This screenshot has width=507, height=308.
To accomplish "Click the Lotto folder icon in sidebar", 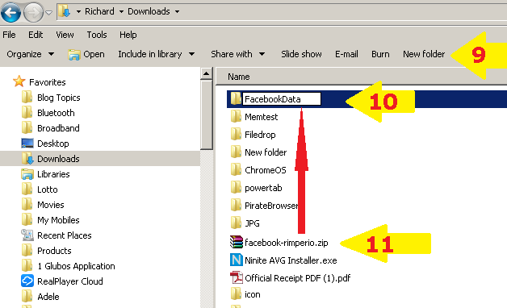I will [x=27, y=189].
